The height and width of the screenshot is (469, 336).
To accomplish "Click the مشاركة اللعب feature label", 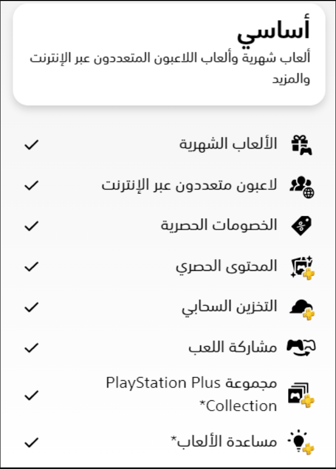I will pos(232,347).
